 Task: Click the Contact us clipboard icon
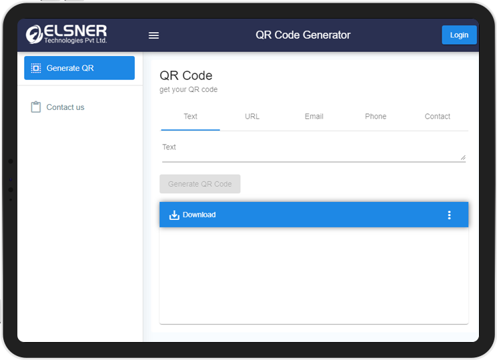(x=36, y=107)
